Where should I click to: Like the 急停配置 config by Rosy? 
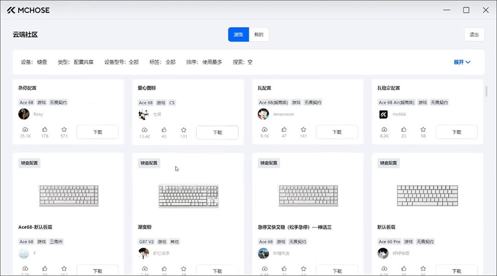pos(45,129)
